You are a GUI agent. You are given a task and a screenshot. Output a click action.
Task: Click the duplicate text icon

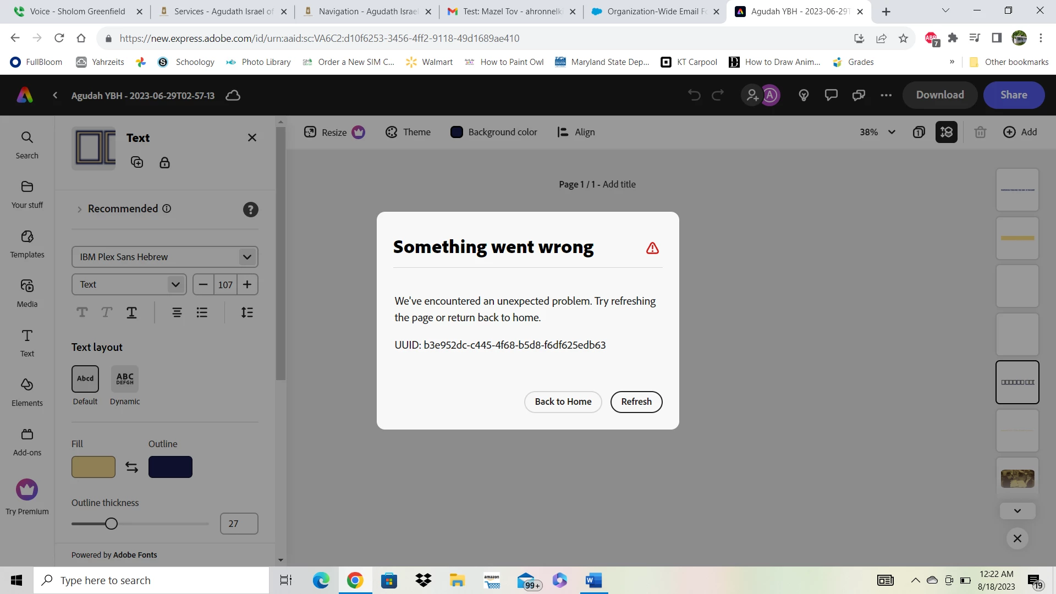pos(137,162)
